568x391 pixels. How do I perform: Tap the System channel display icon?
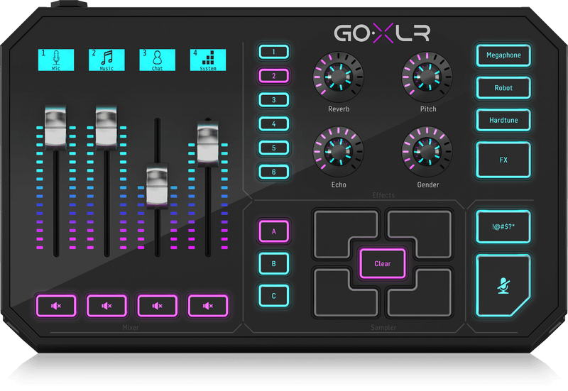pos(208,60)
